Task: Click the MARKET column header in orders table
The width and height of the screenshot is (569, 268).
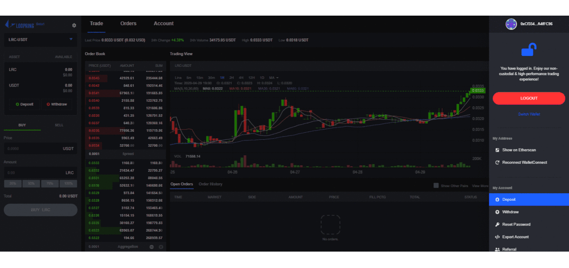Action: [214, 197]
